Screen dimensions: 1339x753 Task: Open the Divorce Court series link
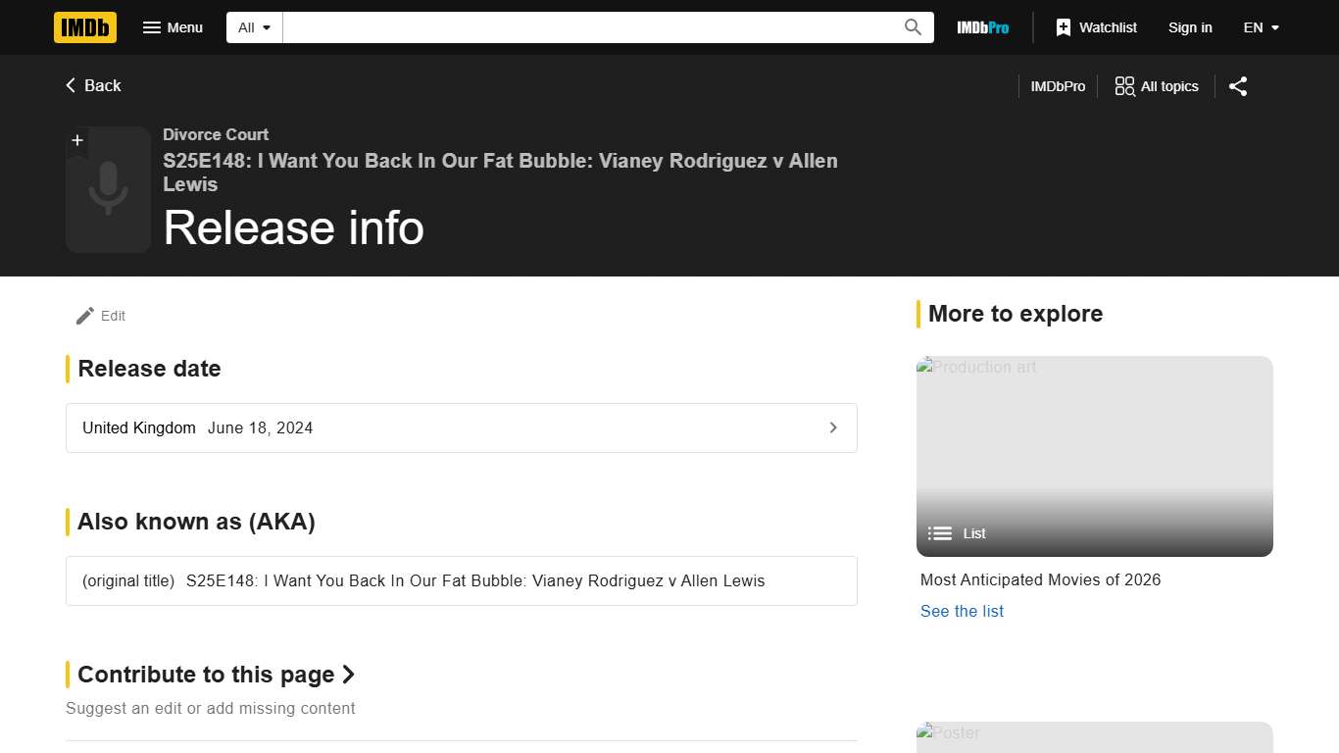[x=216, y=134]
